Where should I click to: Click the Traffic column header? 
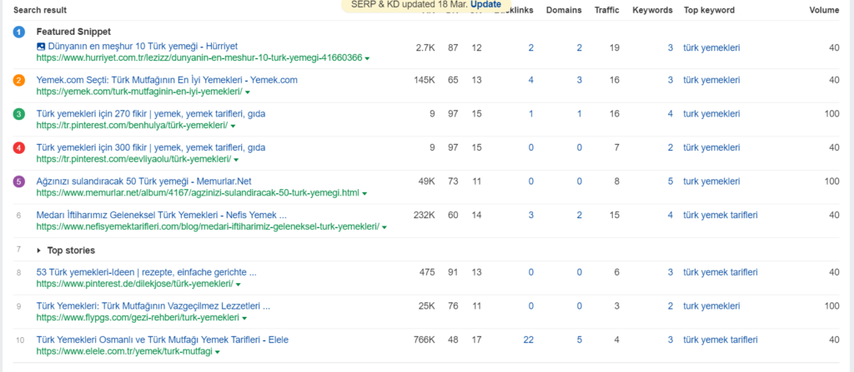(x=607, y=10)
